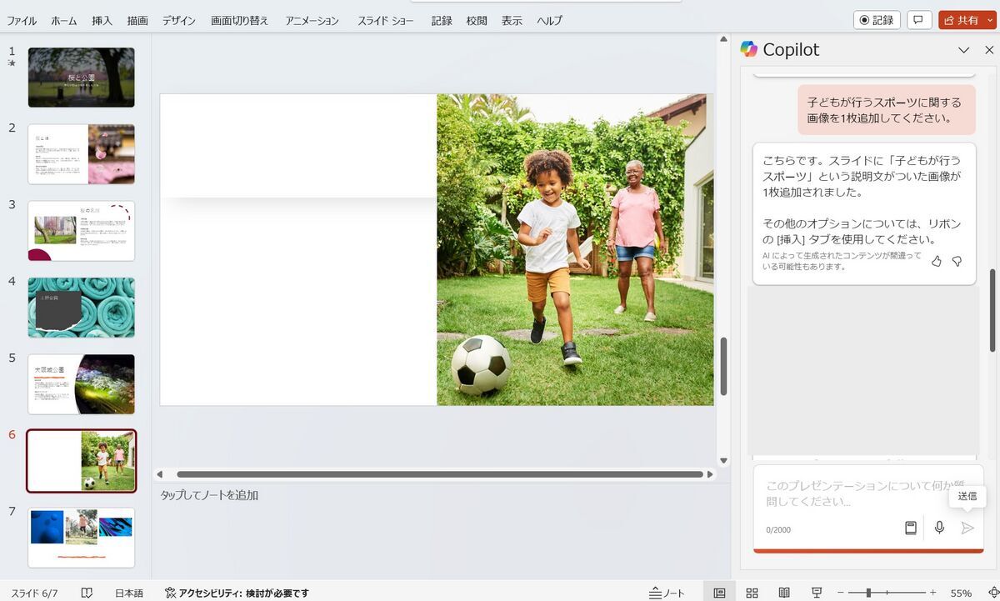1000x601 pixels.
Task: Click zoom in plus button
Action: pos(932,593)
